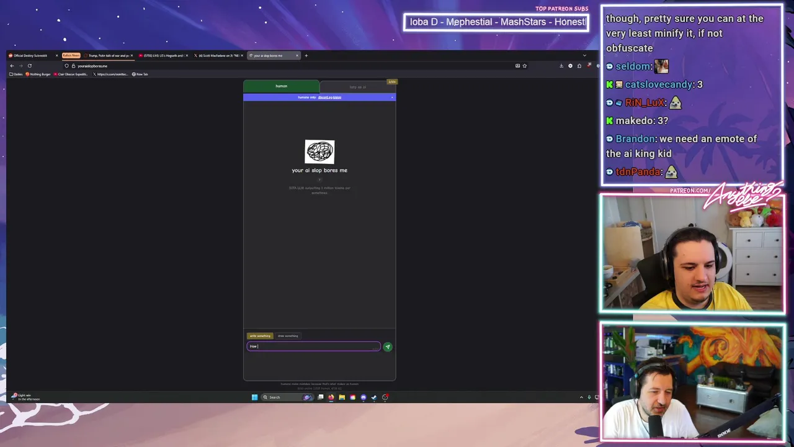Switch to the lazy as ai tab
This screenshot has width=794, height=447.
tap(358, 87)
